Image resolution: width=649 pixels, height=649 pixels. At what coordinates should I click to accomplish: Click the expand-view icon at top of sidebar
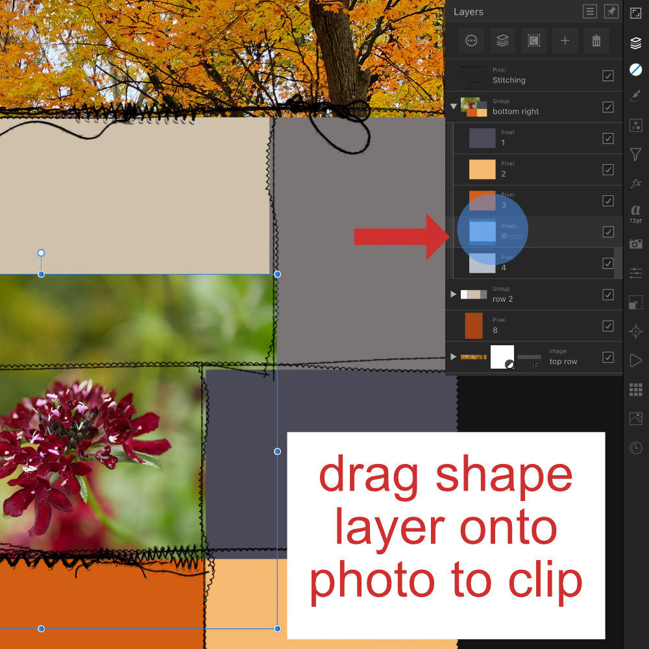click(x=636, y=13)
